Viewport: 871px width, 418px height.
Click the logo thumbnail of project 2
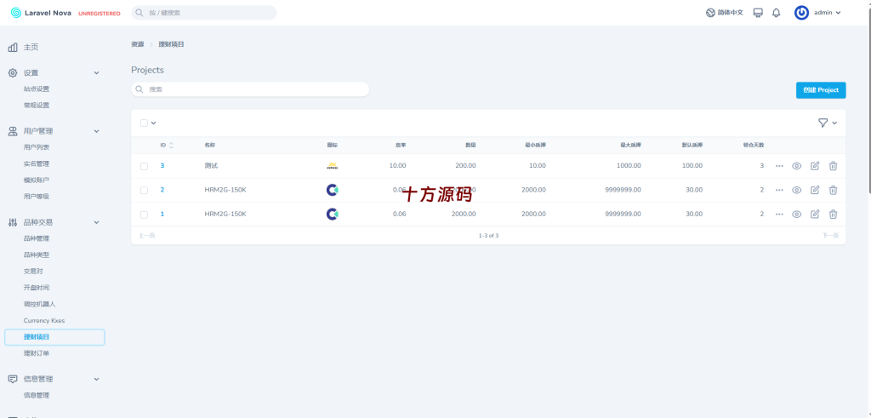[333, 190]
